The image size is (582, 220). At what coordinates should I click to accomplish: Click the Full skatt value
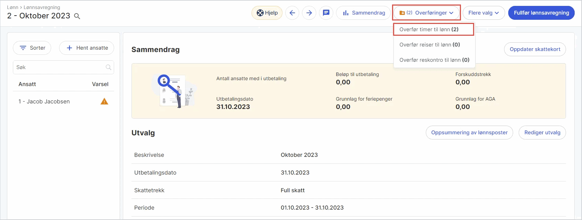(293, 190)
